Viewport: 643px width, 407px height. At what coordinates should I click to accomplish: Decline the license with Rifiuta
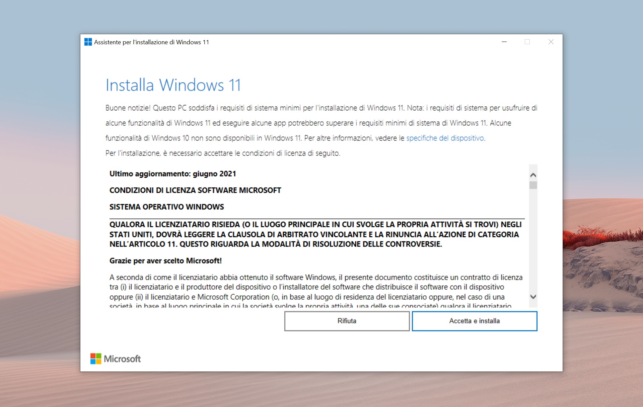click(347, 321)
